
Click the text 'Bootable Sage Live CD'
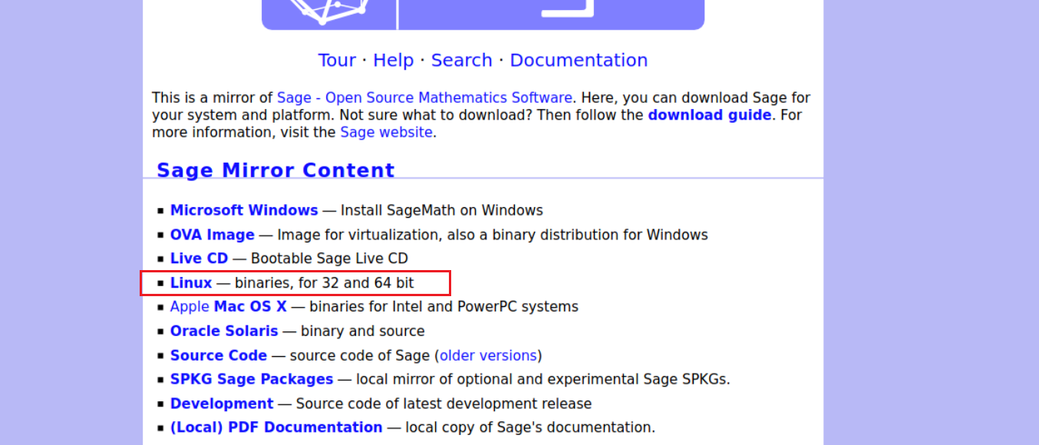point(329,259)
